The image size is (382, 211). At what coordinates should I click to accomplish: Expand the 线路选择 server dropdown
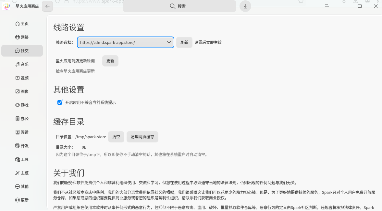126,42
